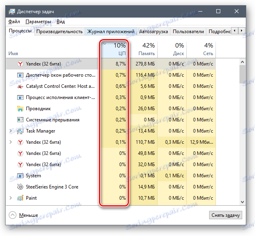Open the Подробности tab
255x236 pixels.
point(219,32)
